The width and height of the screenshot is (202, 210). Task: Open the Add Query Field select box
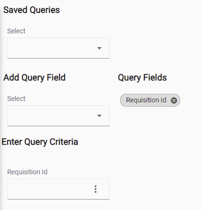(x=58, y=116)
